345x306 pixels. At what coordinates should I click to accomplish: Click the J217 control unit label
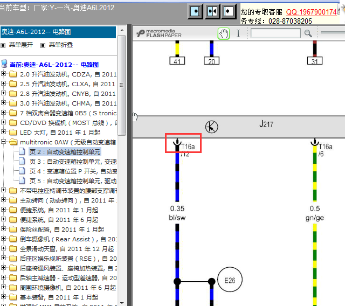[x=266, y=124]
